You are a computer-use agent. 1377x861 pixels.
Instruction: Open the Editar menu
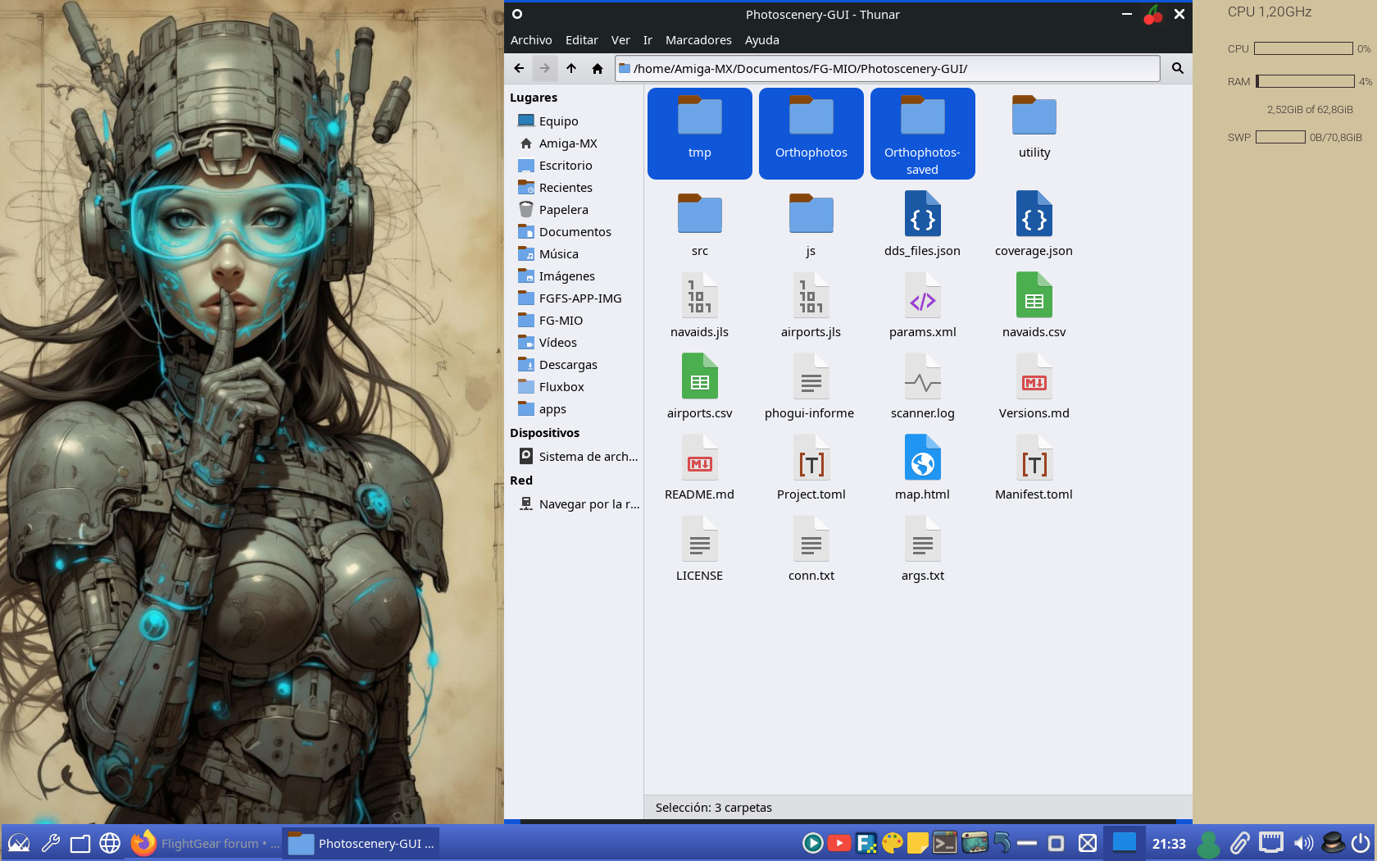(582, 40)
